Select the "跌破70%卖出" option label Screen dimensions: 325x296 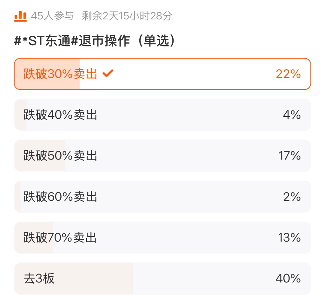click(60, 238)
